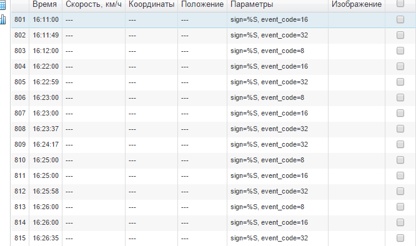
Task: Select row 809 with time 16:24:17
Action: point(213,144)
